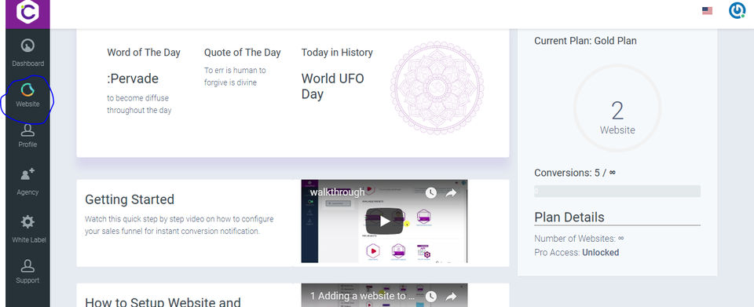The height and width of the screenshot is (307, 754).
Task: Click Watch Later on Adding a website video
Action: [x=431, y=297]
